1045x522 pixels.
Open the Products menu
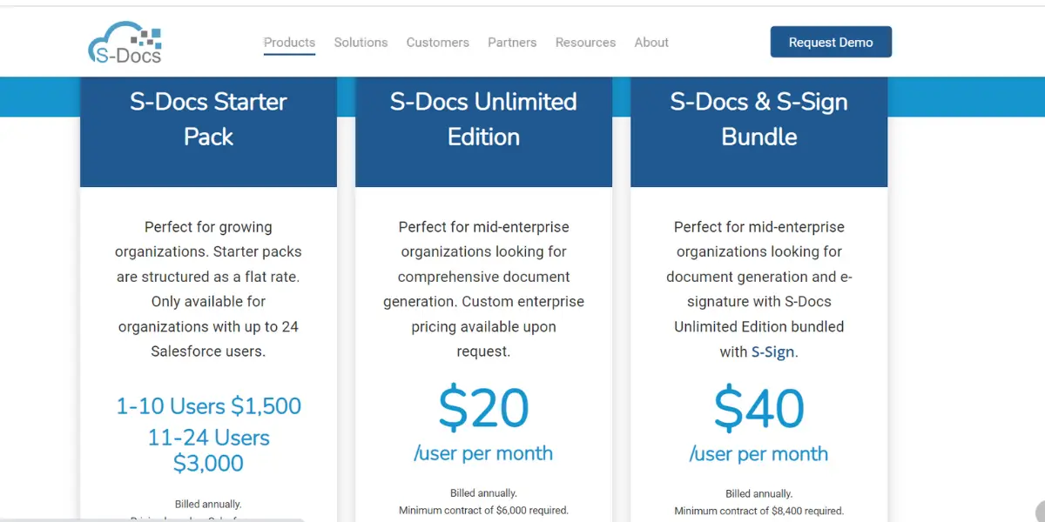[289, 42]
